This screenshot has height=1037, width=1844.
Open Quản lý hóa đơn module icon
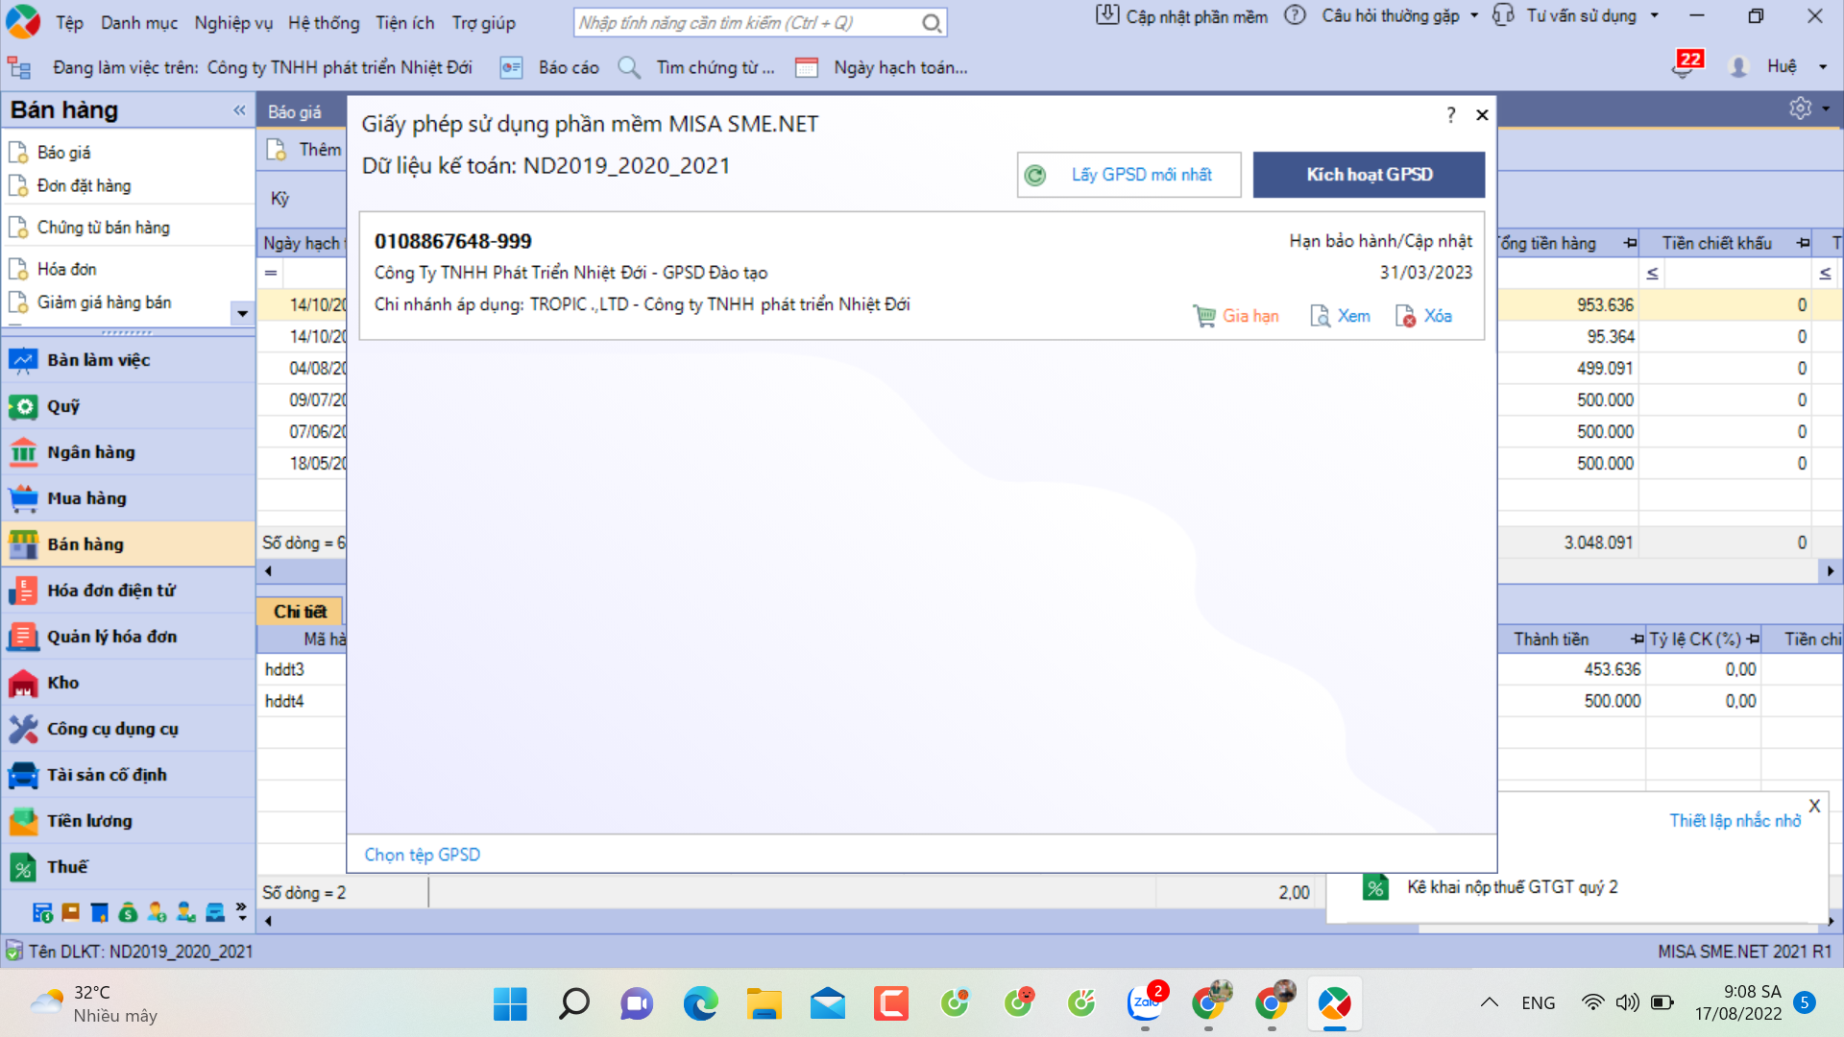23,637
